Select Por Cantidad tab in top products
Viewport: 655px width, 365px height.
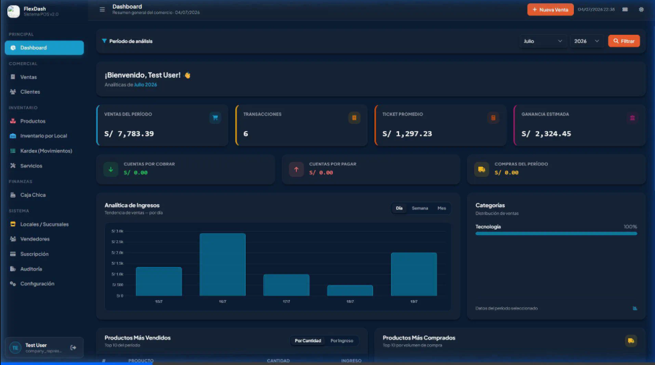308,341
